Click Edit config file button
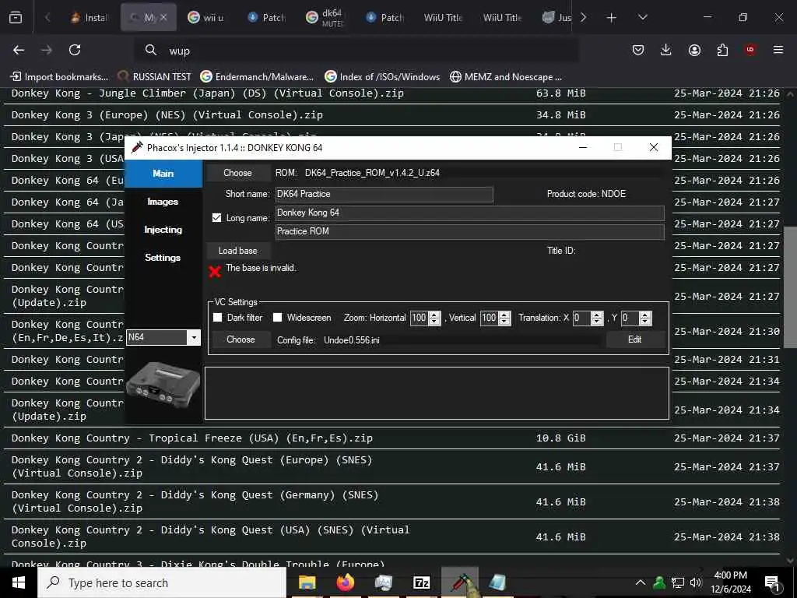 pos(635,339)
